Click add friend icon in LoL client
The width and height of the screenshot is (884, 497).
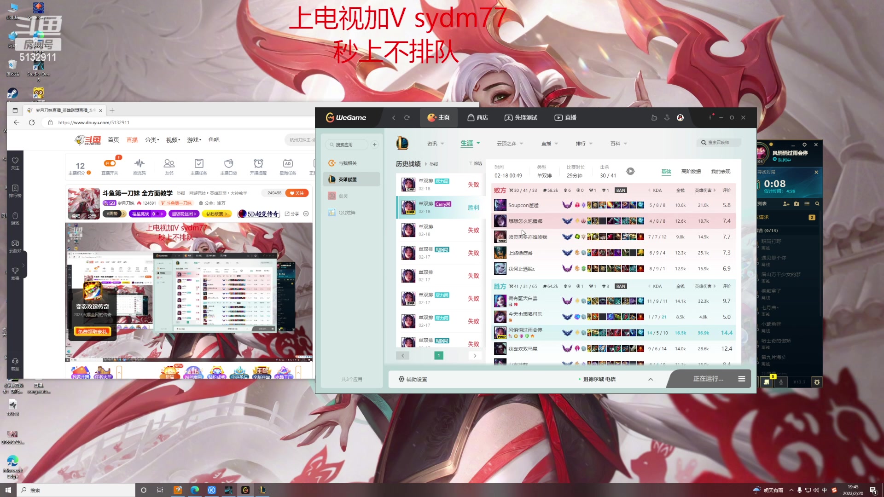[786, 203]
